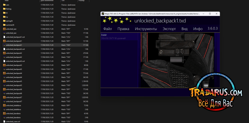Screen dimensions: 249x123
Task: Click the Magic.TXD app icon in title bar
Action: 103,14
